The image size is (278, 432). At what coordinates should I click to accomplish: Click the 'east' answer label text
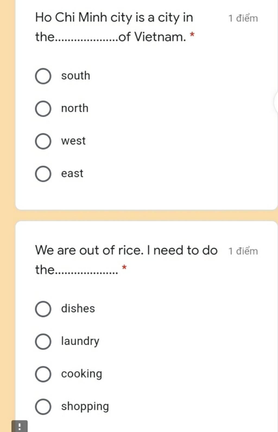72,174
